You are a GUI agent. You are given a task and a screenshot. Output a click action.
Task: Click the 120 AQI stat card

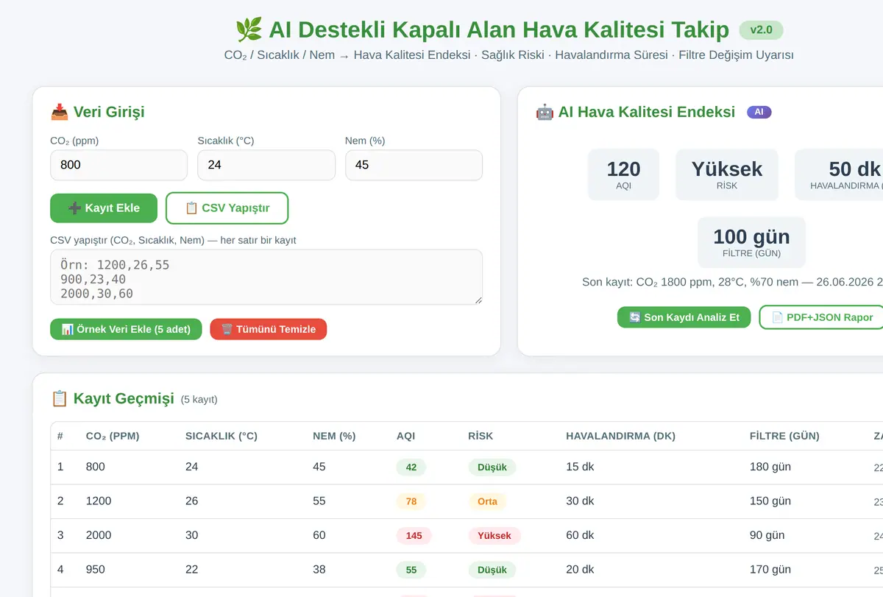[623, 174]
